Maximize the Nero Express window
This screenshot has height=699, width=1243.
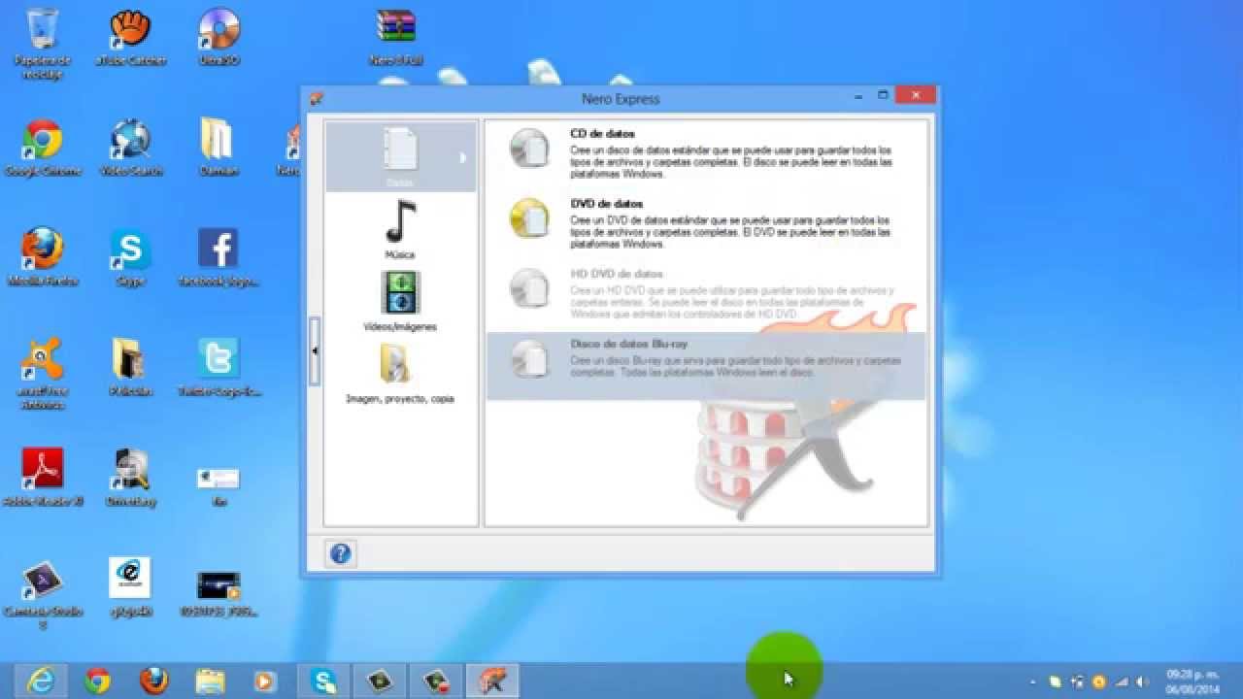tap(883, 95)
